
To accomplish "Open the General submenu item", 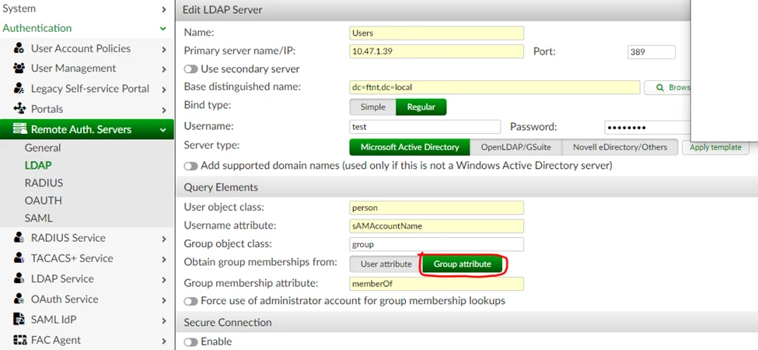I will click(43, 148).
